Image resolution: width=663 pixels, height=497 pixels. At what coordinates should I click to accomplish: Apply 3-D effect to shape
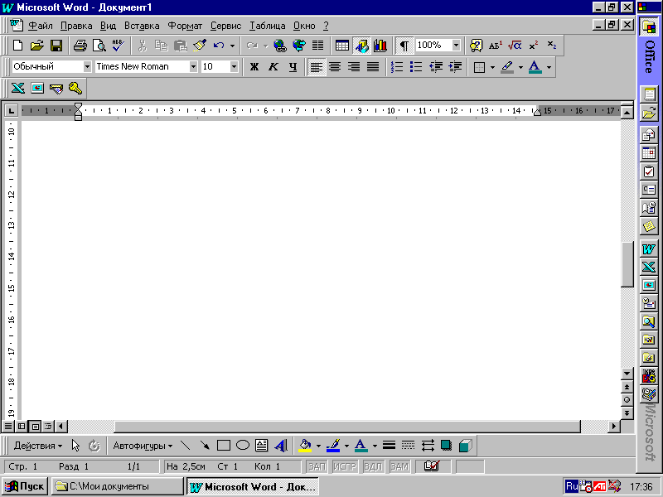465,446
